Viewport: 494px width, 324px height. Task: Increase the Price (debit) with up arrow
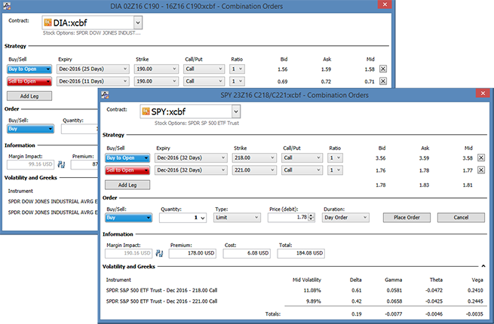[x=313, y=215]
